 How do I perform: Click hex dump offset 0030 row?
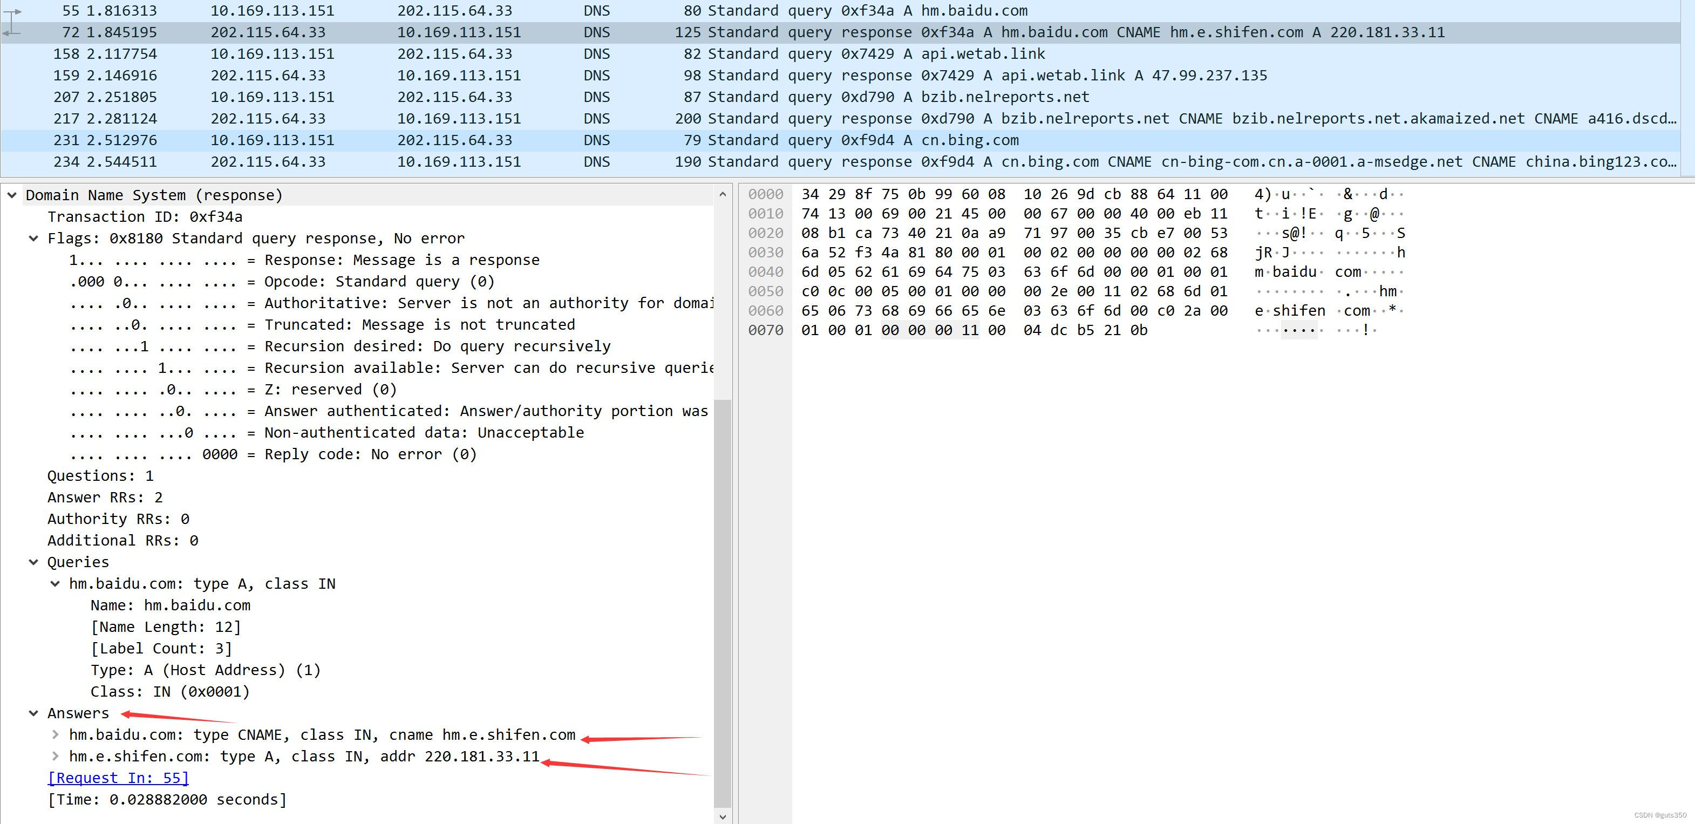click(766, 253)
